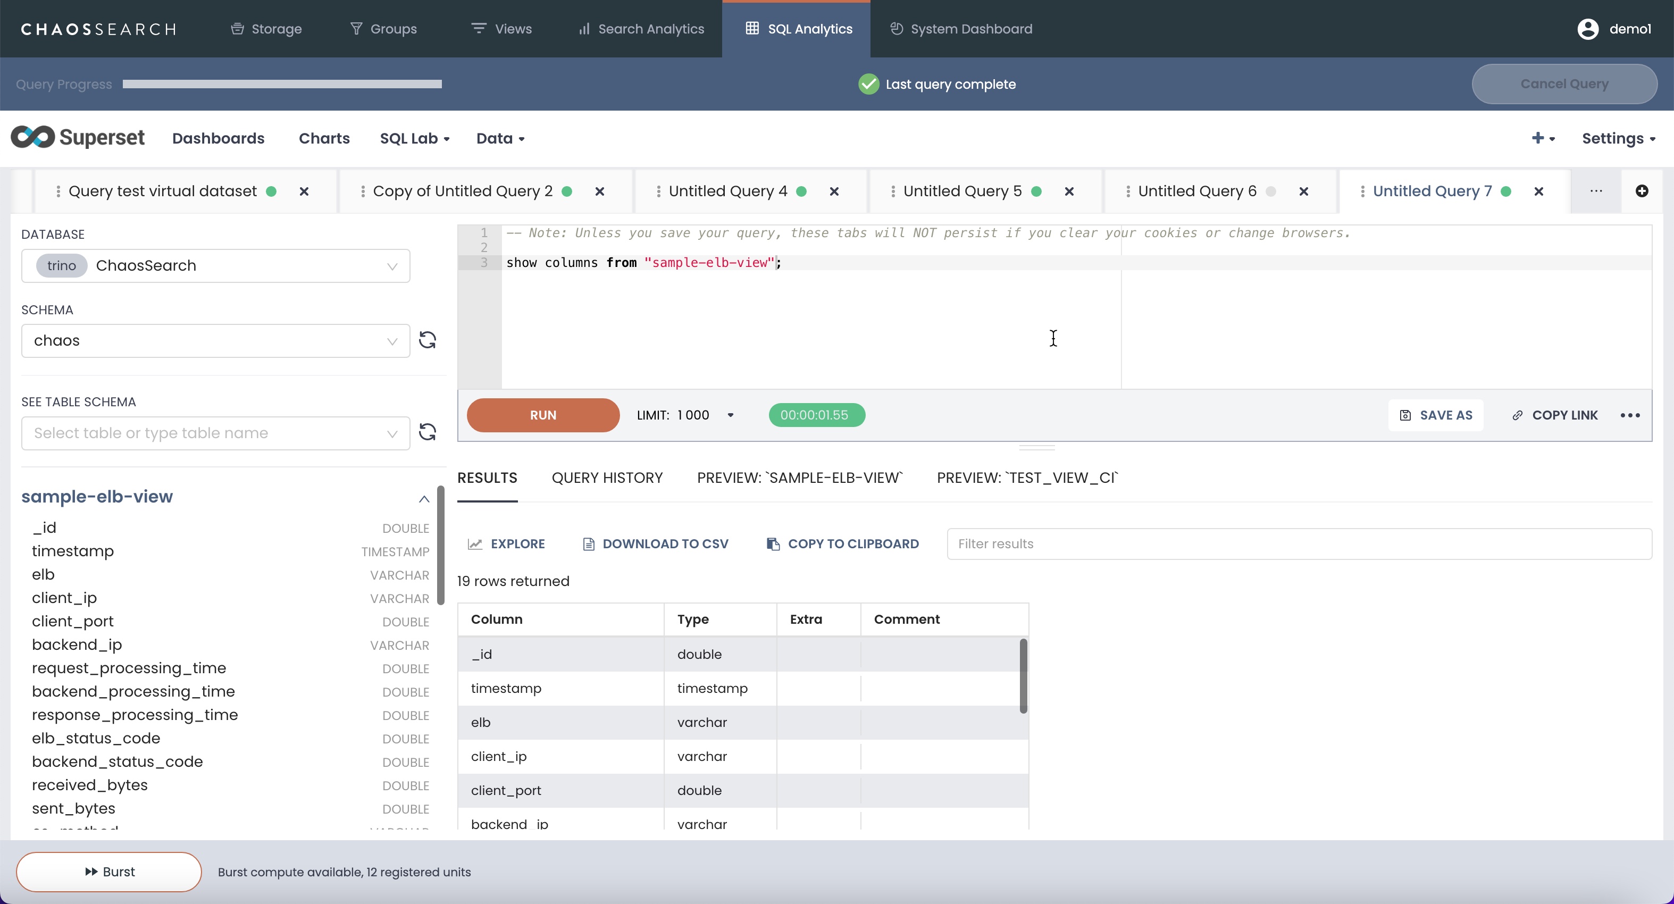Open the three-dots query options menu

click(1630, 415)
